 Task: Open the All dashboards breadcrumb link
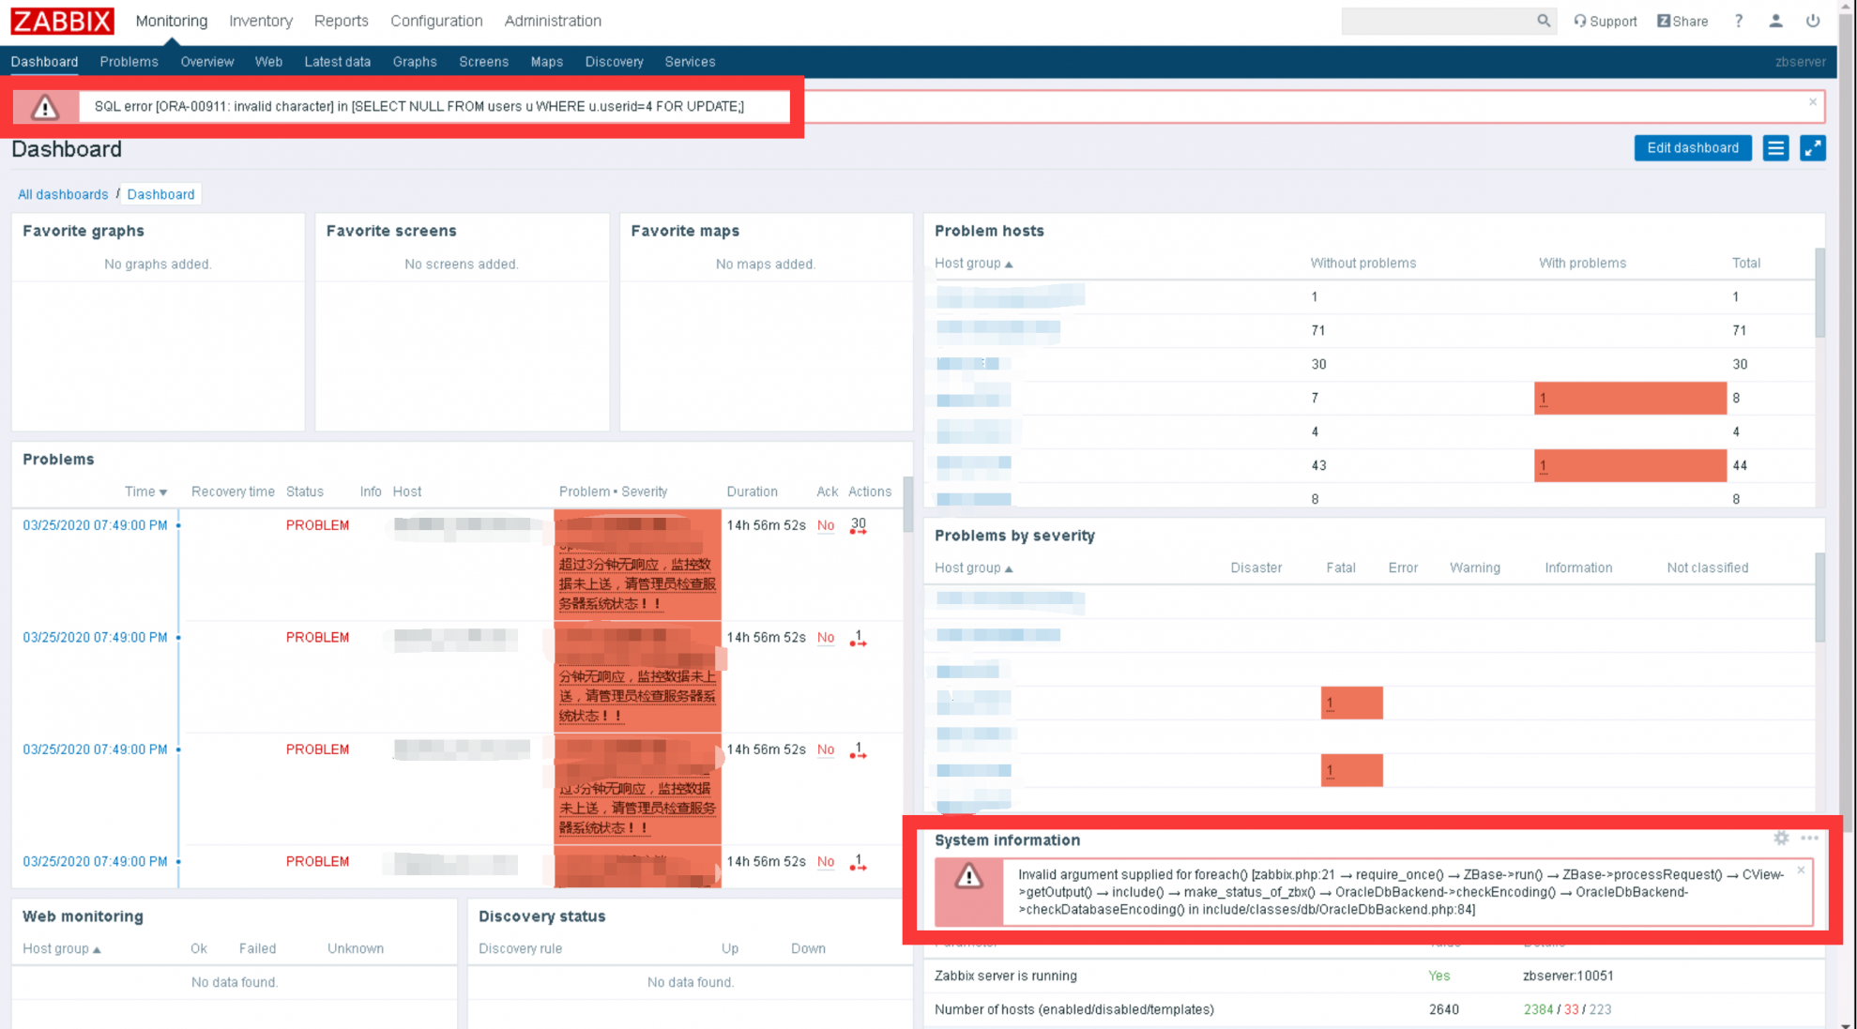pyautogui.click(x=63, y=194)
